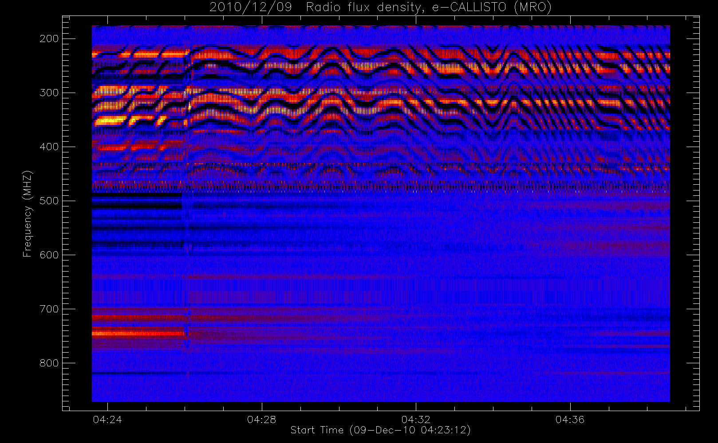The width and height of the screenshot is (718, 443).
Task: Select the 800 frequency tick label
Action: [x=49, y=363]
